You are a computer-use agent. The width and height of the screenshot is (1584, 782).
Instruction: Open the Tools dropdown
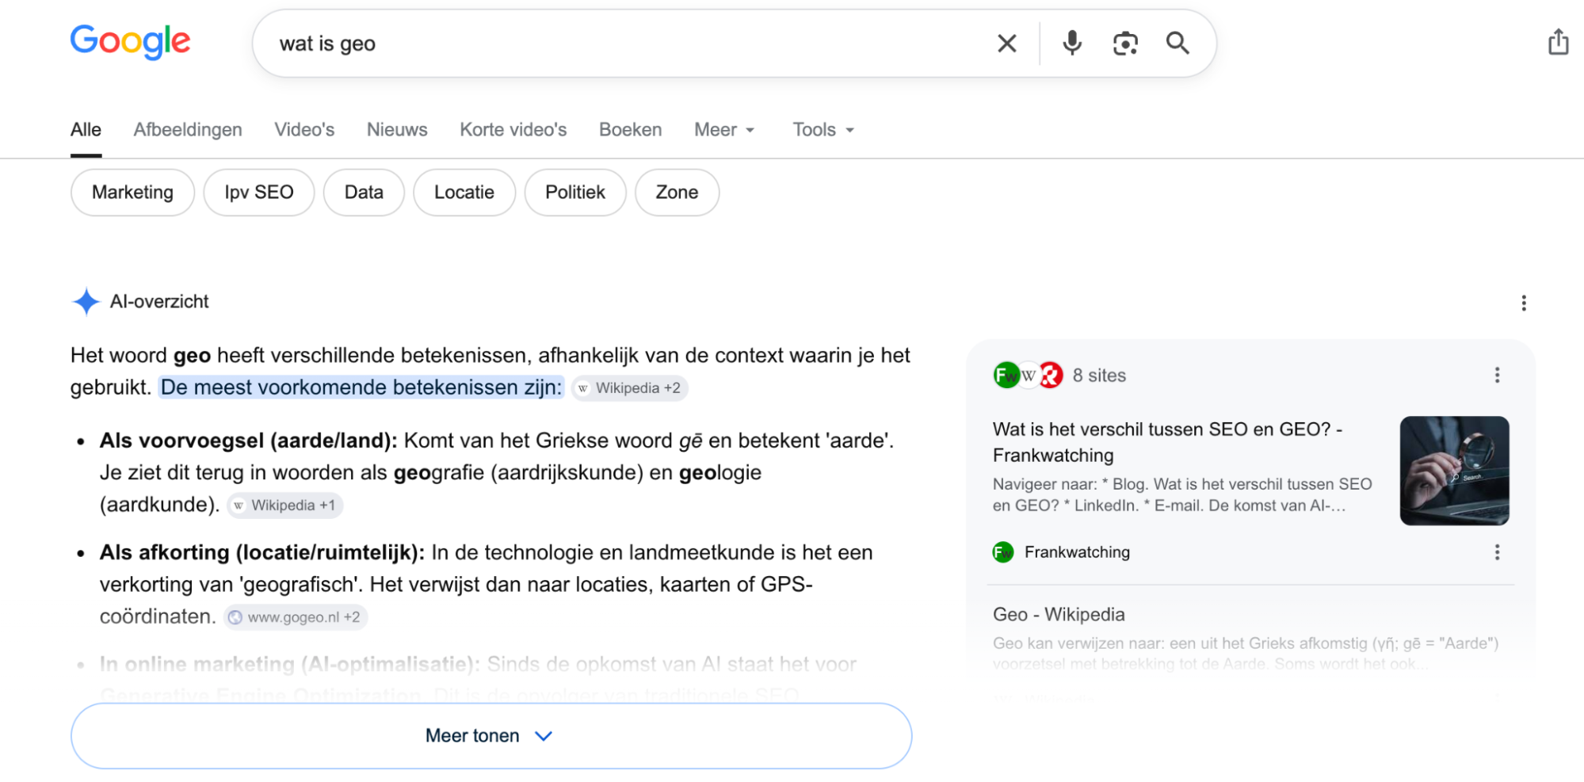[x=823, y=130]
